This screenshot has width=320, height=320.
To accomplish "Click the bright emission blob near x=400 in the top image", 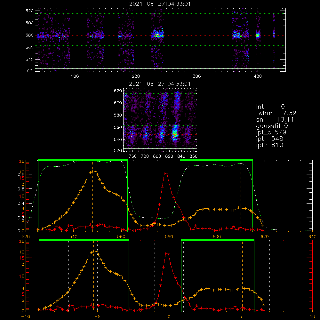I will [258, 35].
